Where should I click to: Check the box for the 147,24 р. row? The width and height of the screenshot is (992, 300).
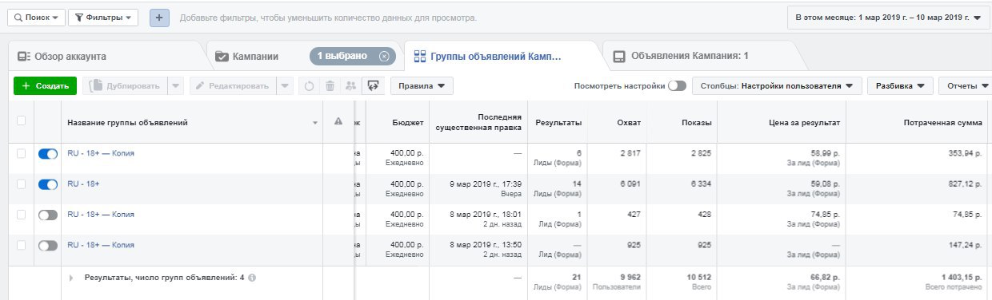[x=21, y=245]
